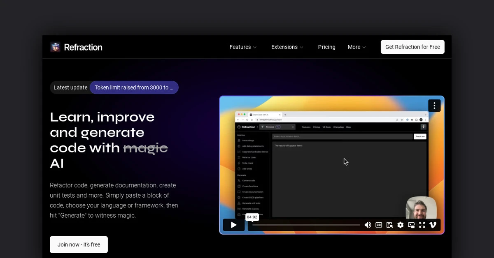Expand the Features dropdown menu
494x258 pixels.
click(243, 47)
